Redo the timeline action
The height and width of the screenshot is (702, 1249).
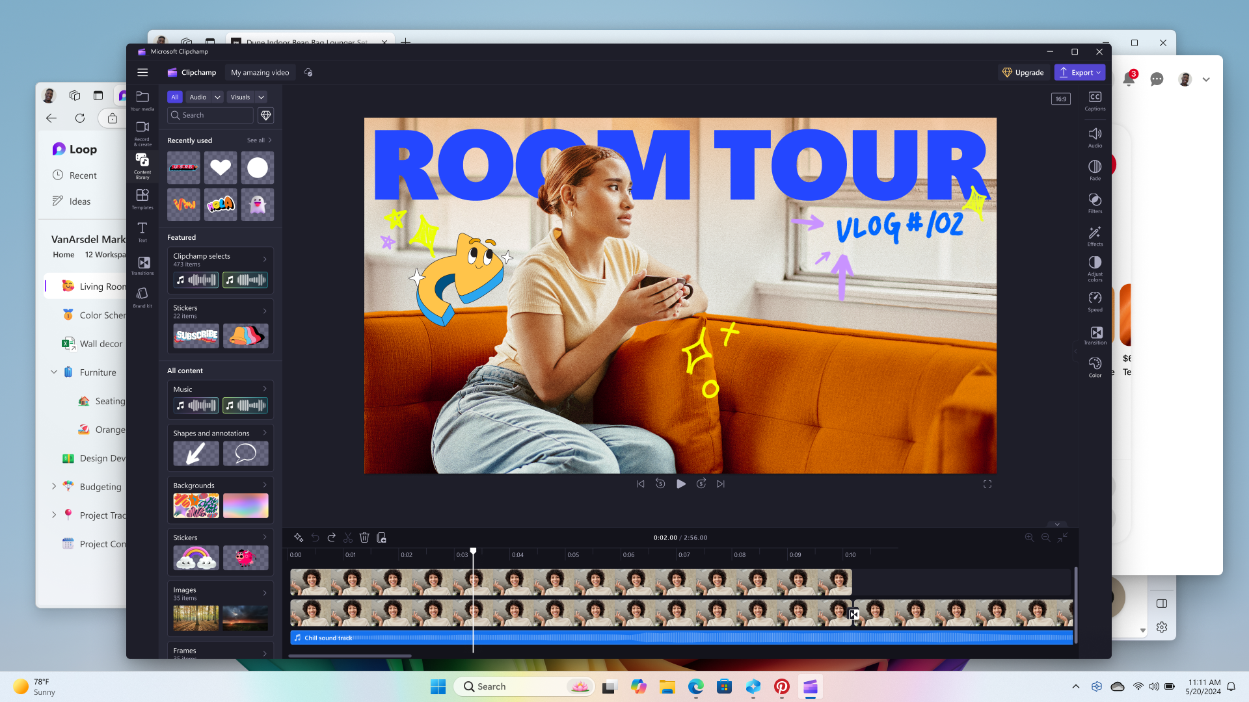point(332,538)
